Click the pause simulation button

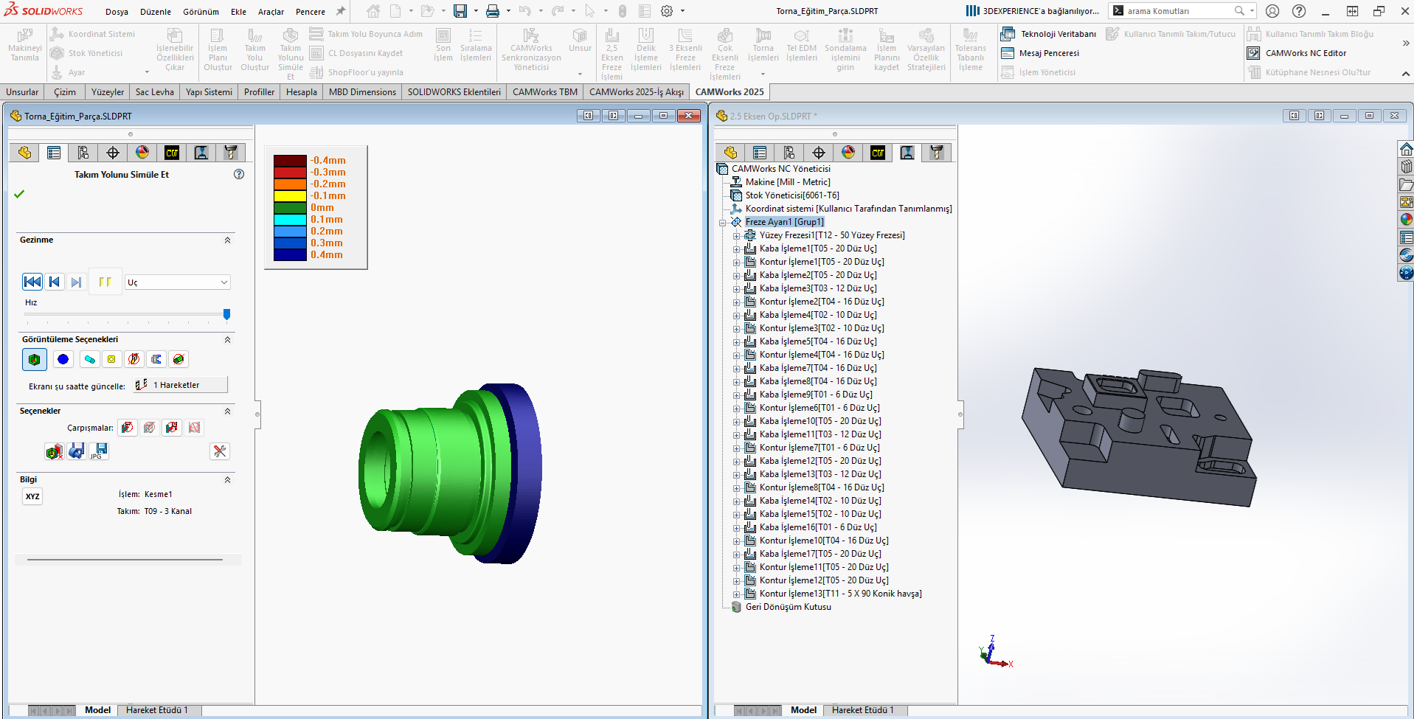pyautogui.click(x=105, y=282)
